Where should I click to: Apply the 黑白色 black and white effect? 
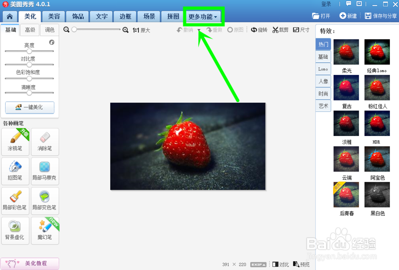377,195
